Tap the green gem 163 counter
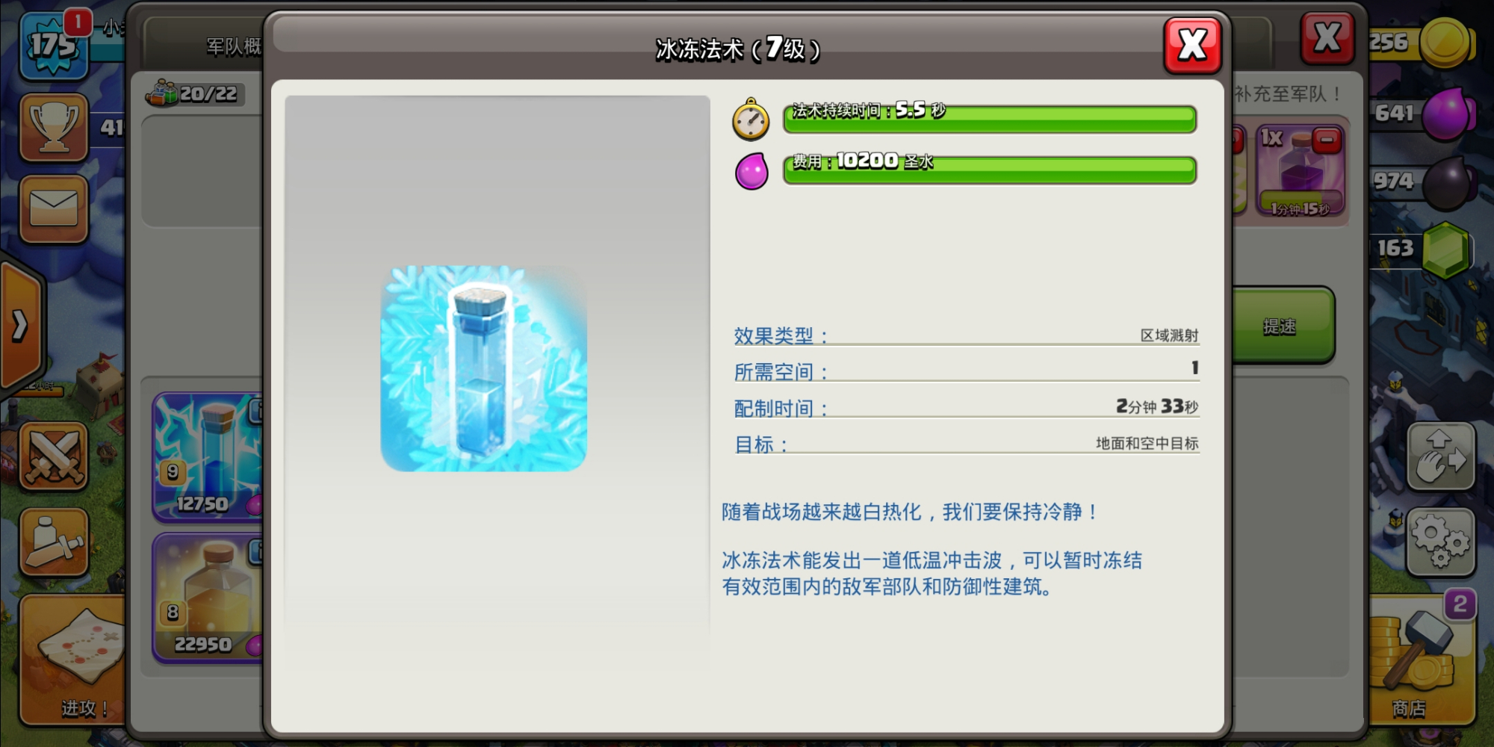The width and height of the screenshot is (1494, 747). 1394,248
